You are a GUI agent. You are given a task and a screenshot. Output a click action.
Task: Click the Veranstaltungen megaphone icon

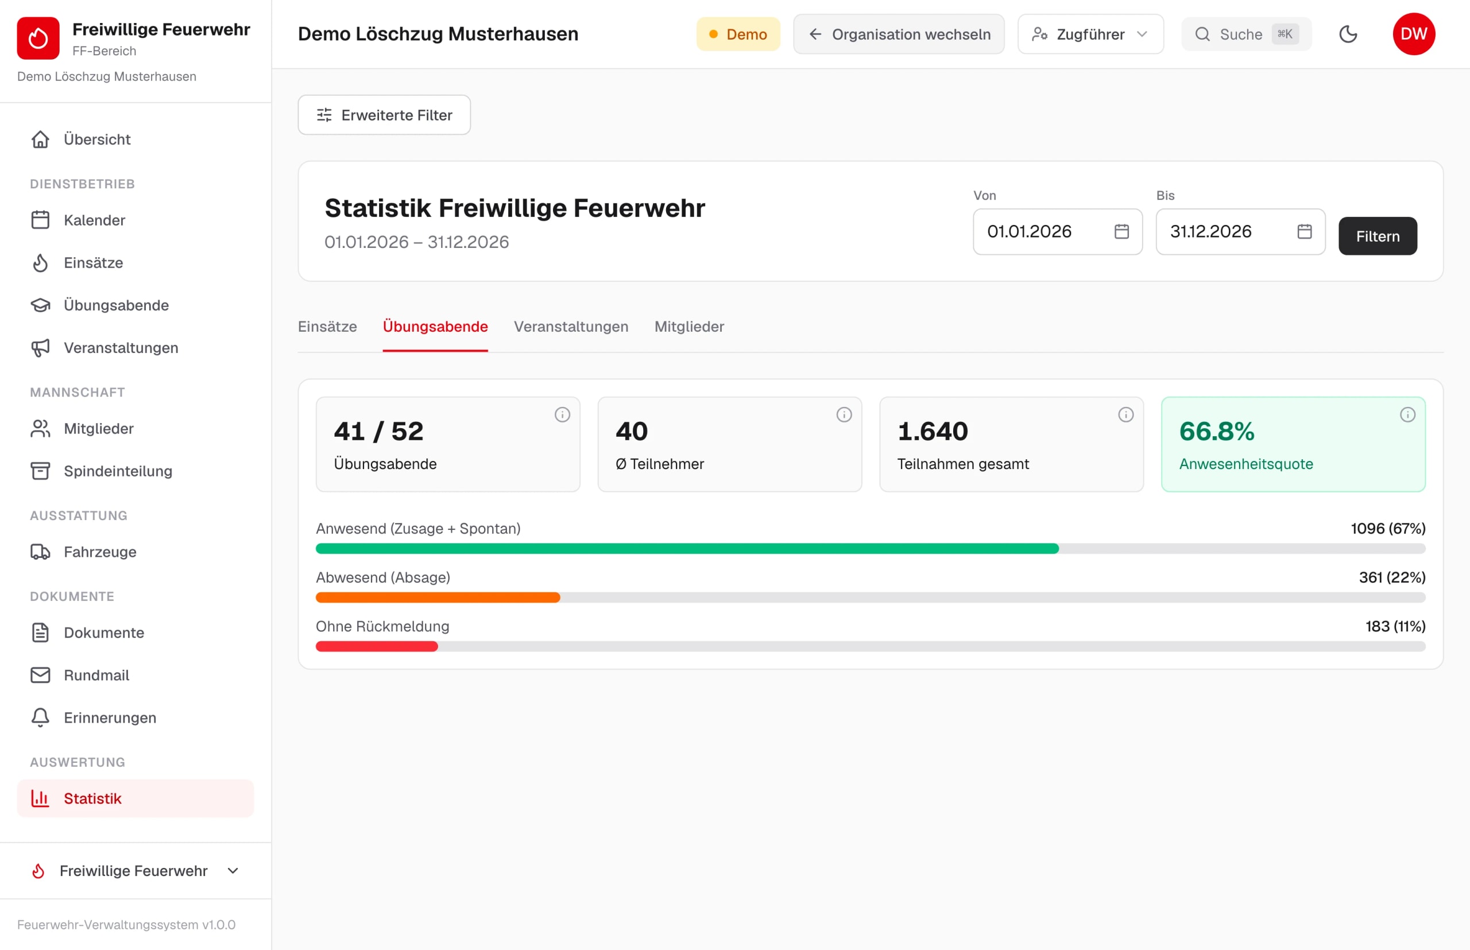coord(41,348)
